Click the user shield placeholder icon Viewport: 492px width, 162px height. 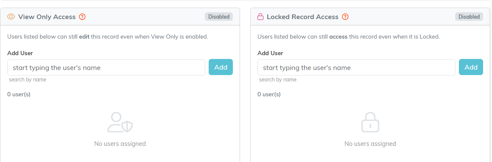tap(120, 122)
